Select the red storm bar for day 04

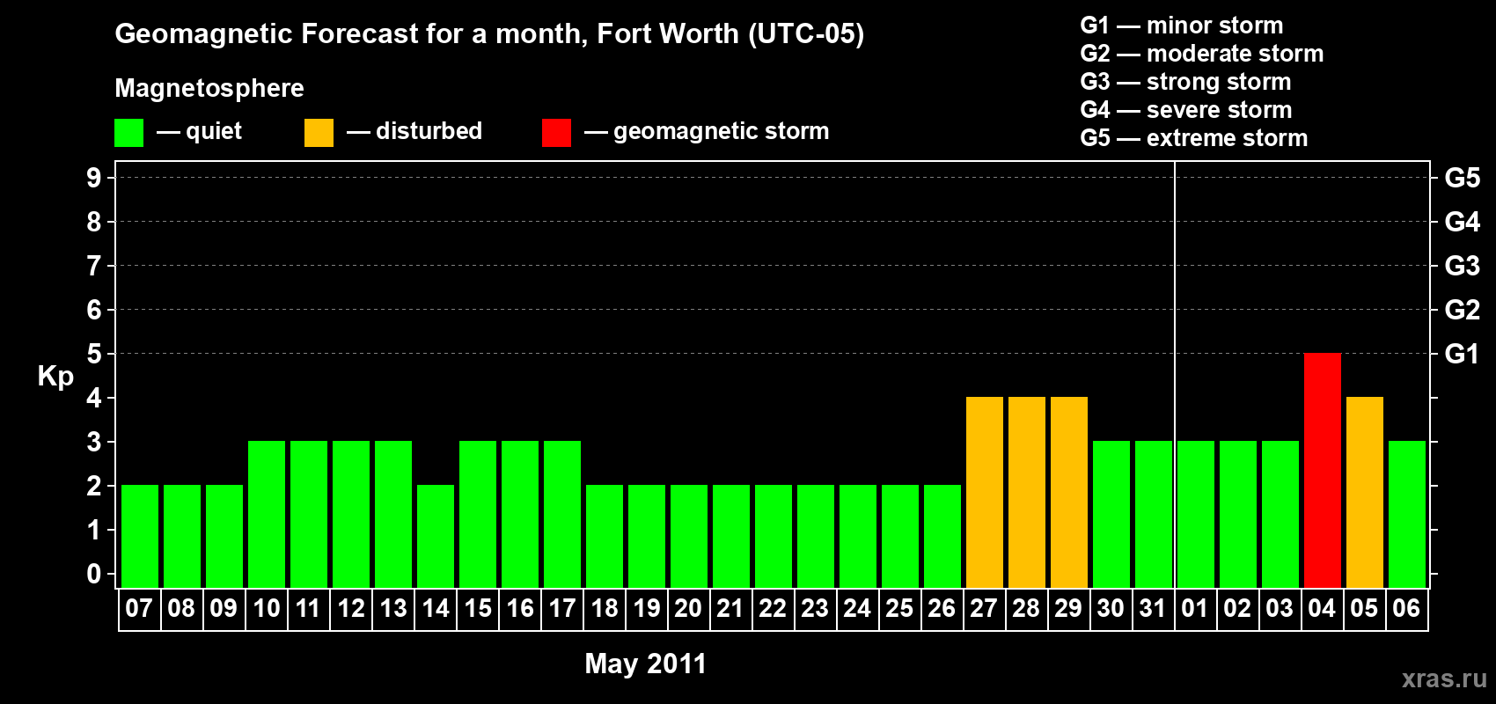click(x=1322, y=470)
